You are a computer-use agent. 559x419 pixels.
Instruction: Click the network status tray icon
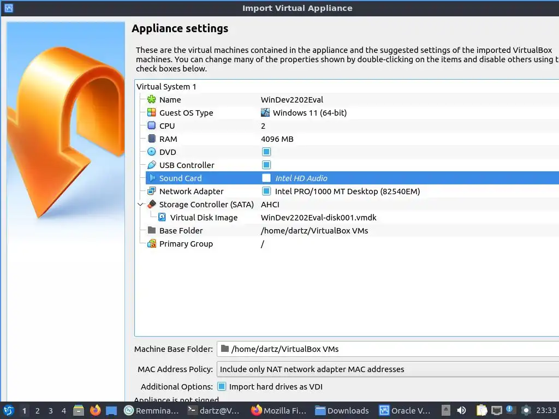(497, 410)
